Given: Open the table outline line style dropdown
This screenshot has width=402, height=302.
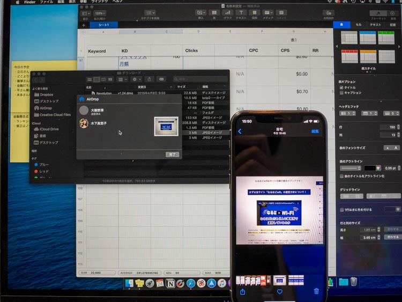Looking at the screenshot, I should click(351, 168).
